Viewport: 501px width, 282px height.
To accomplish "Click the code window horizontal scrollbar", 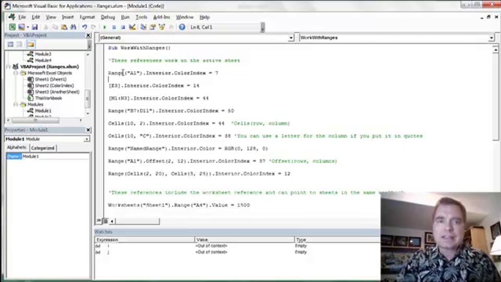I will tap(137, 221).
